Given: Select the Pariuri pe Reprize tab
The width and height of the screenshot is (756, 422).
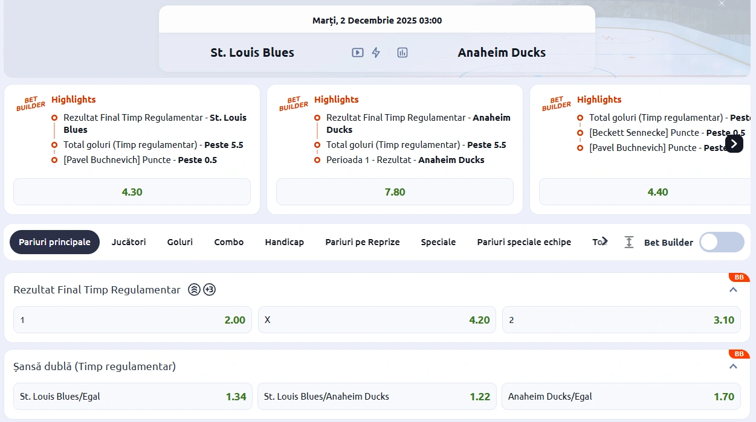Looking at the screenshot, I should pyautogui.click(x=363, y=242).
